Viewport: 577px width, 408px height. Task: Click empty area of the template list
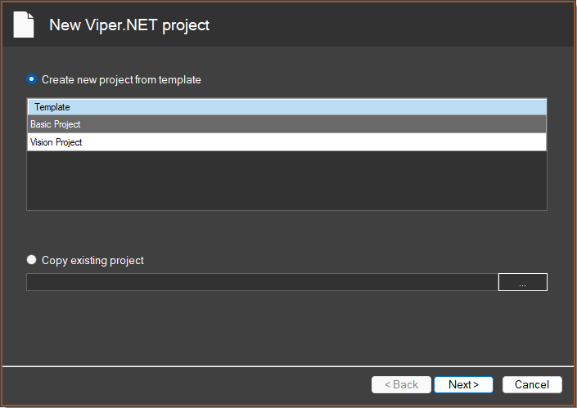pyautogui.click(x=286, y=180)
